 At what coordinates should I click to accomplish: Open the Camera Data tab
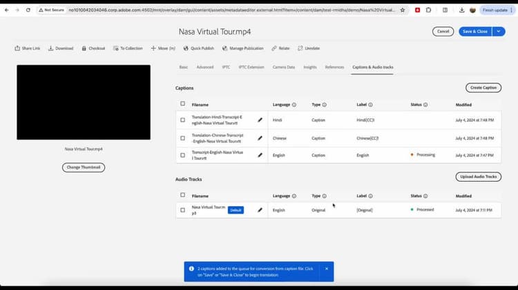(x=283, y=68)
